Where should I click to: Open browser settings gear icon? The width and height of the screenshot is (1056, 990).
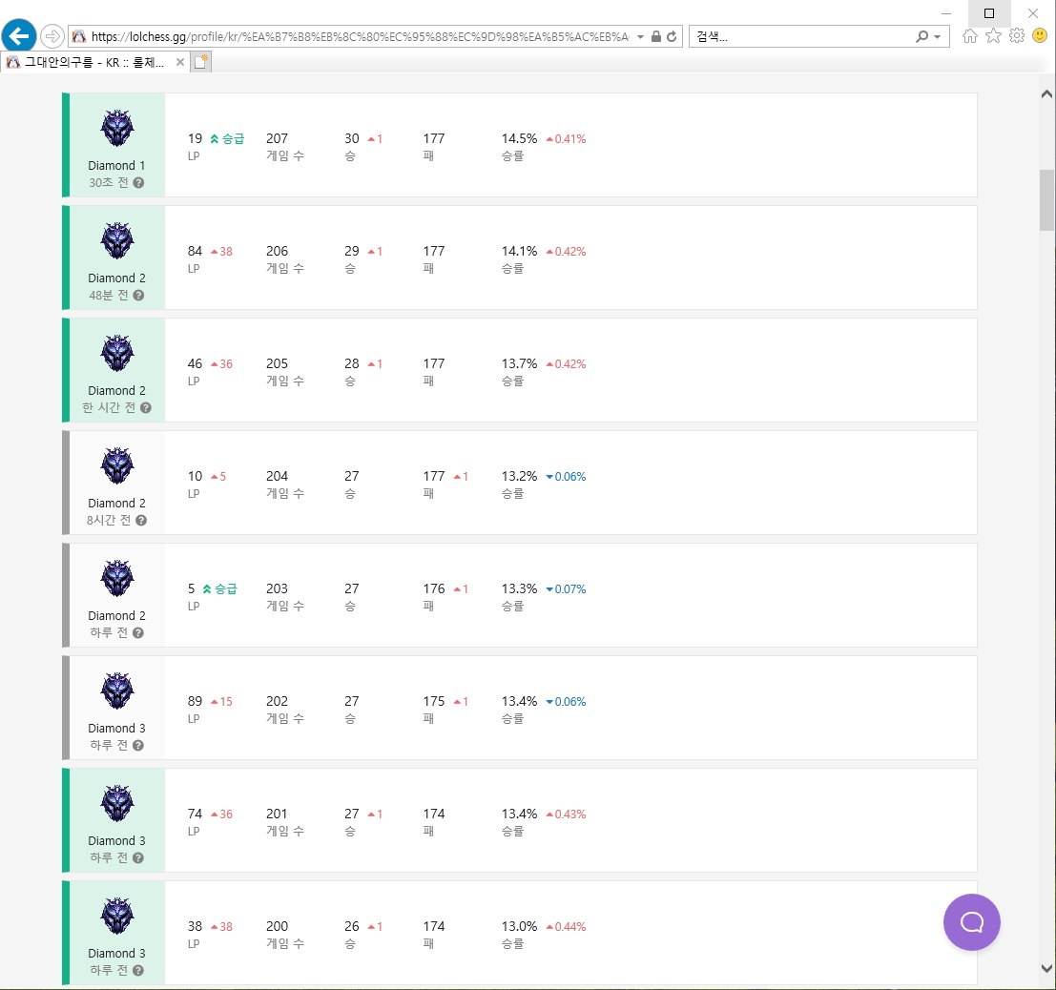(1017, 36)
